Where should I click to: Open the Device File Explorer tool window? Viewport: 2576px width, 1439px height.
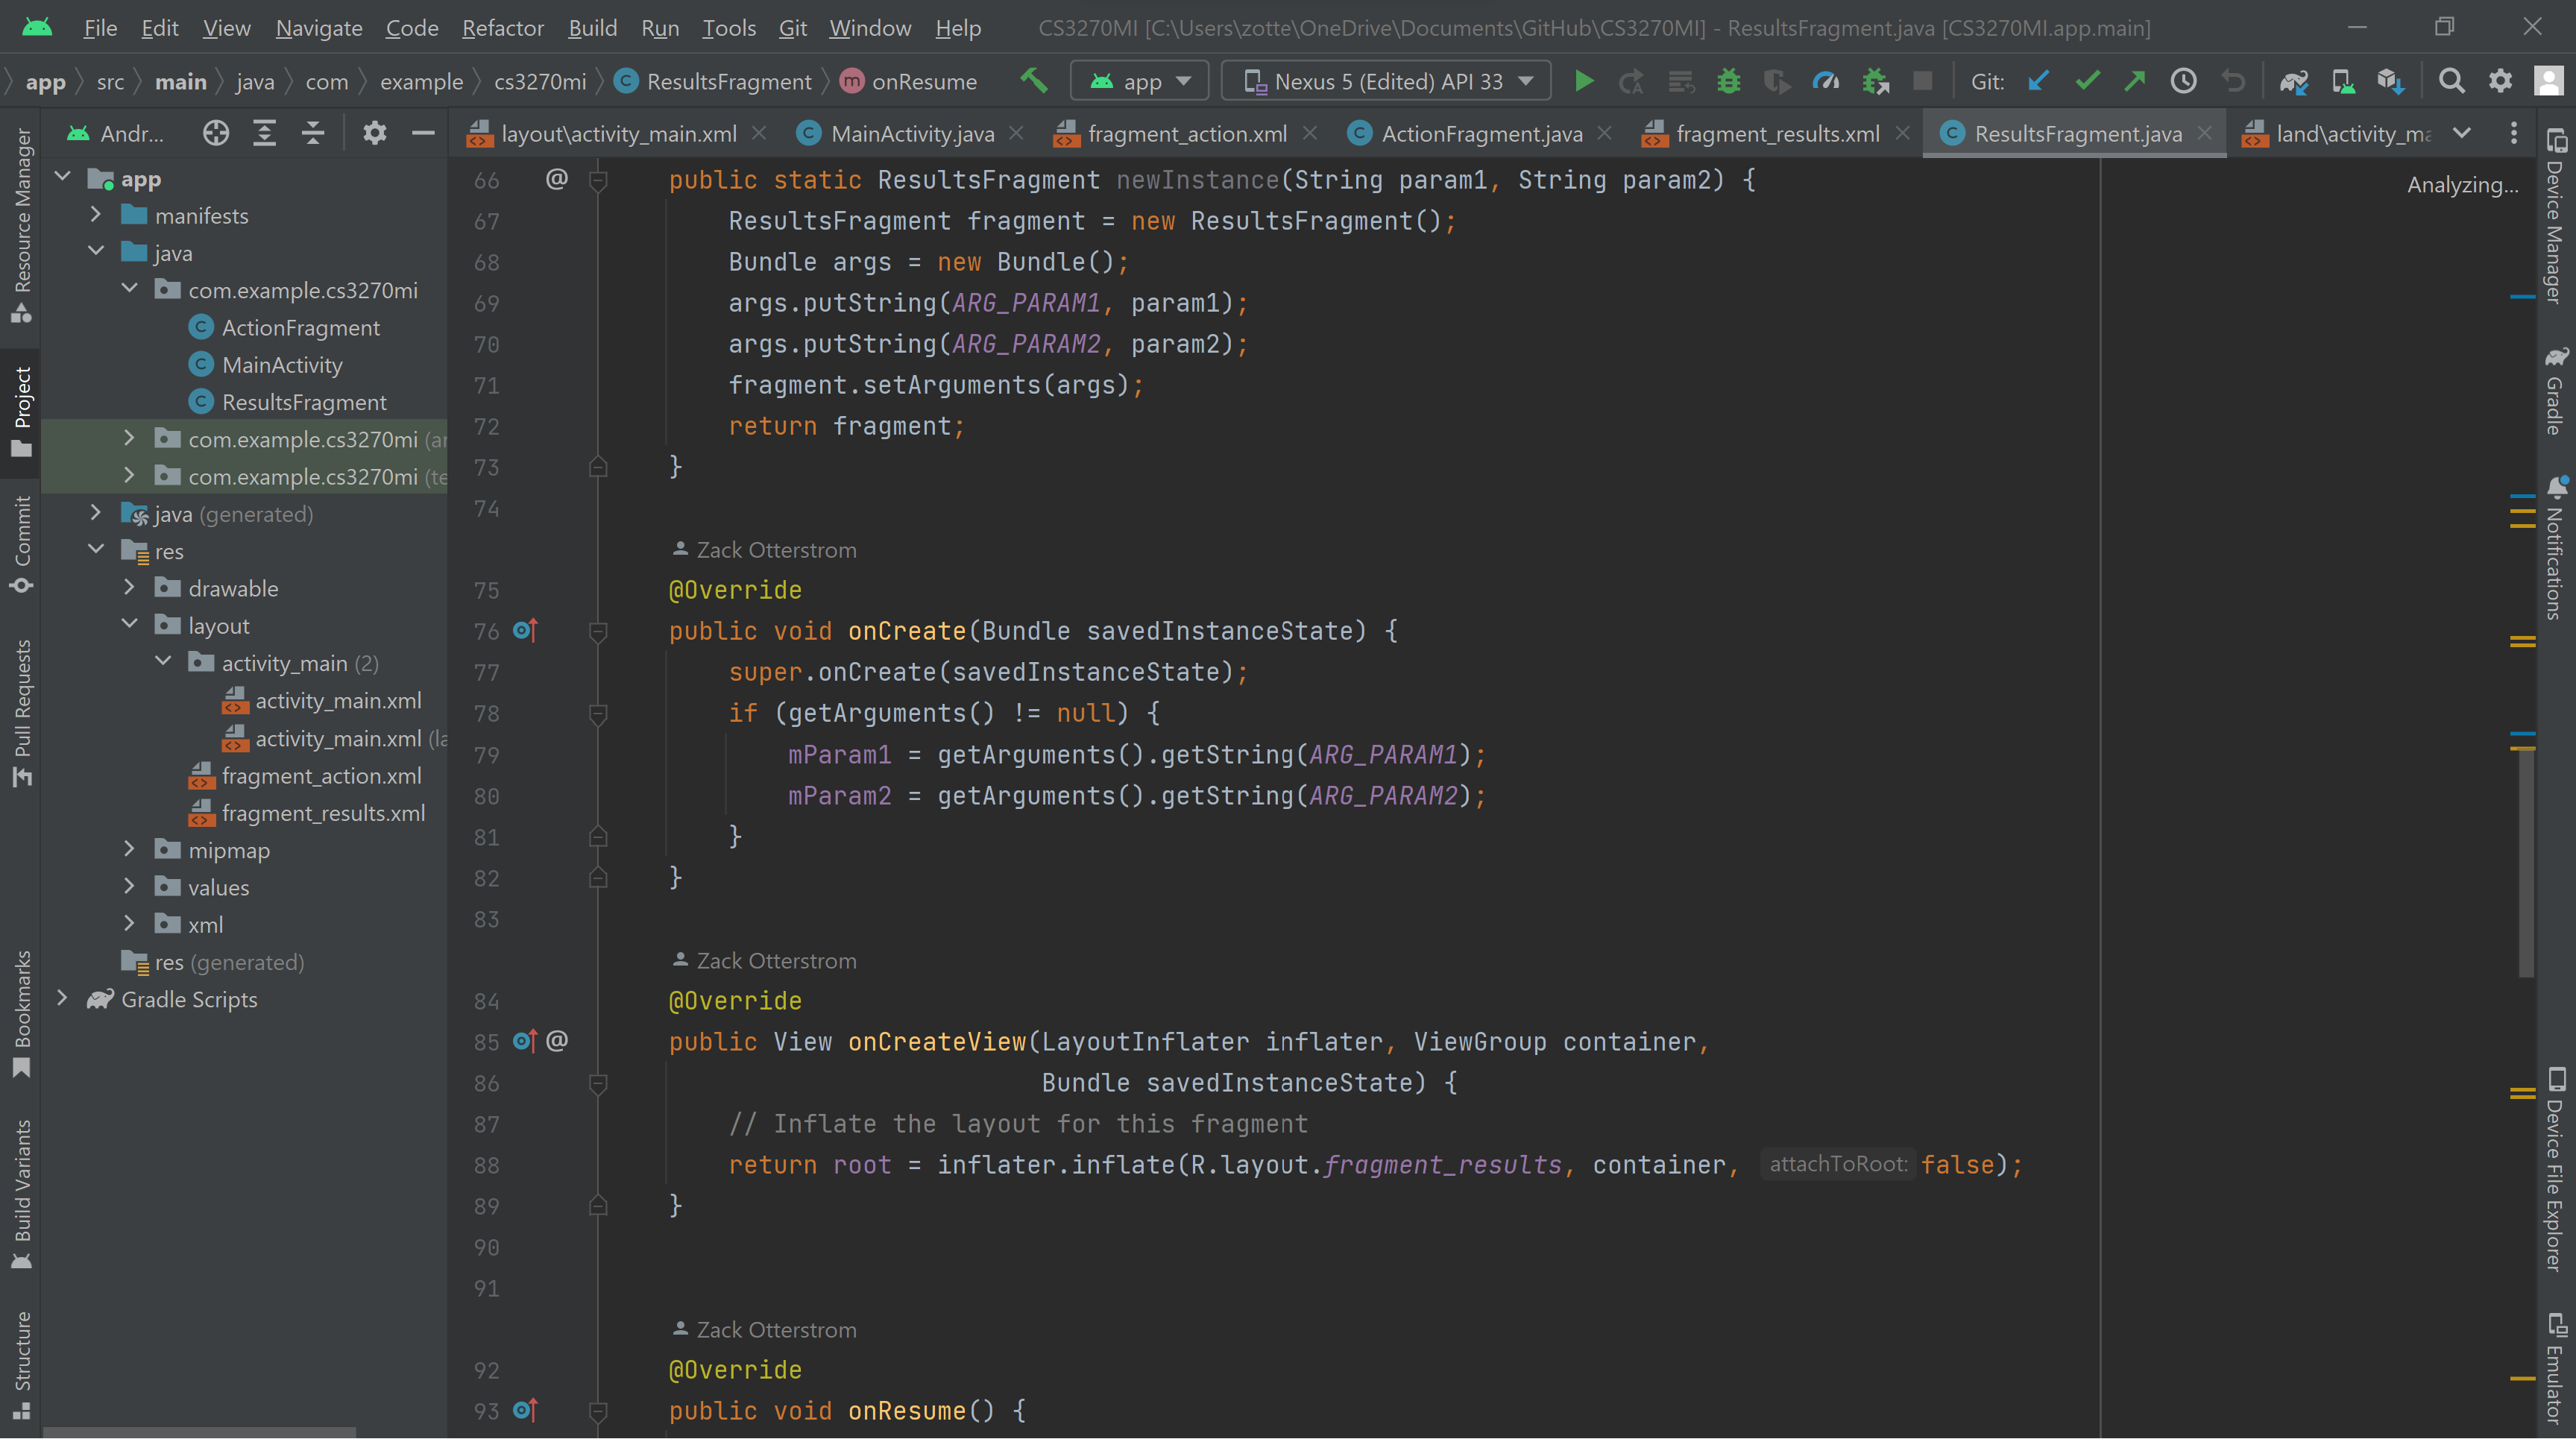tap(2556, 1168)
